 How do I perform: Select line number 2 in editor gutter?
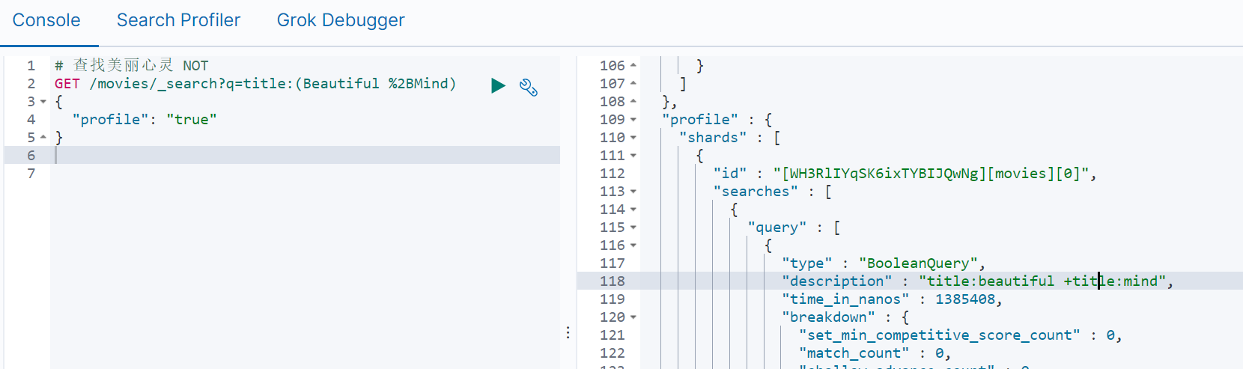click(31, 84)
